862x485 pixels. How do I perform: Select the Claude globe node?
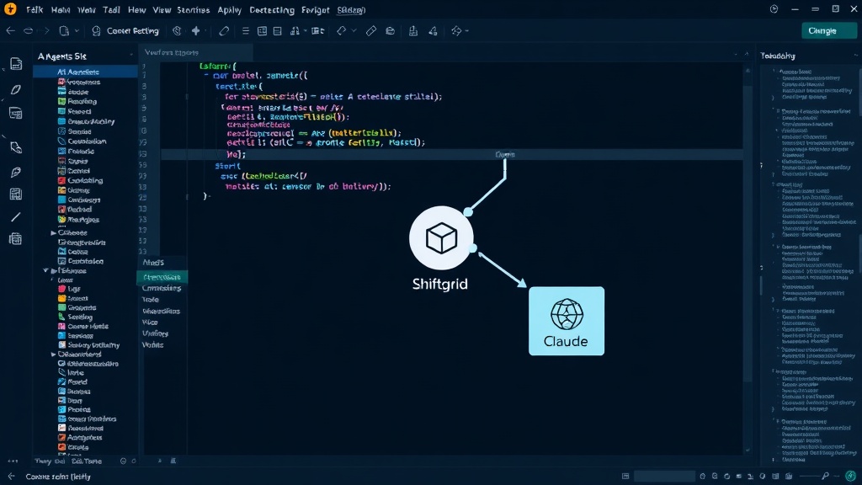pyautogui.click(x=567, y=321)
